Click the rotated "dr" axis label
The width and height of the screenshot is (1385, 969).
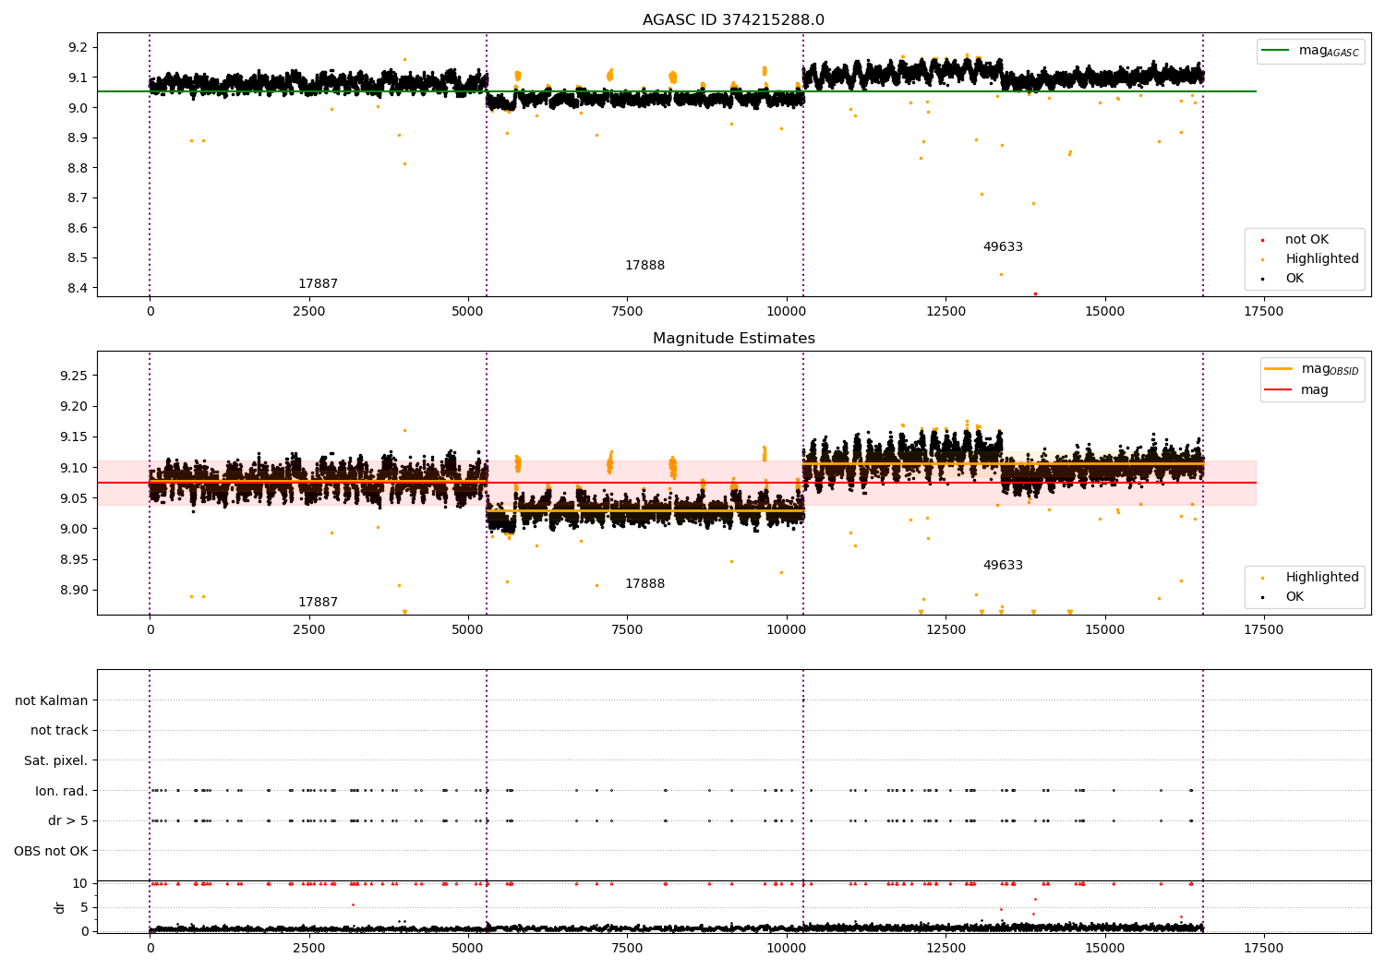[x=60, y=907]
